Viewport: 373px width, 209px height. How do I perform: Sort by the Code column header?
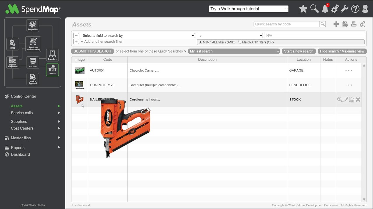tap(108, 60)
